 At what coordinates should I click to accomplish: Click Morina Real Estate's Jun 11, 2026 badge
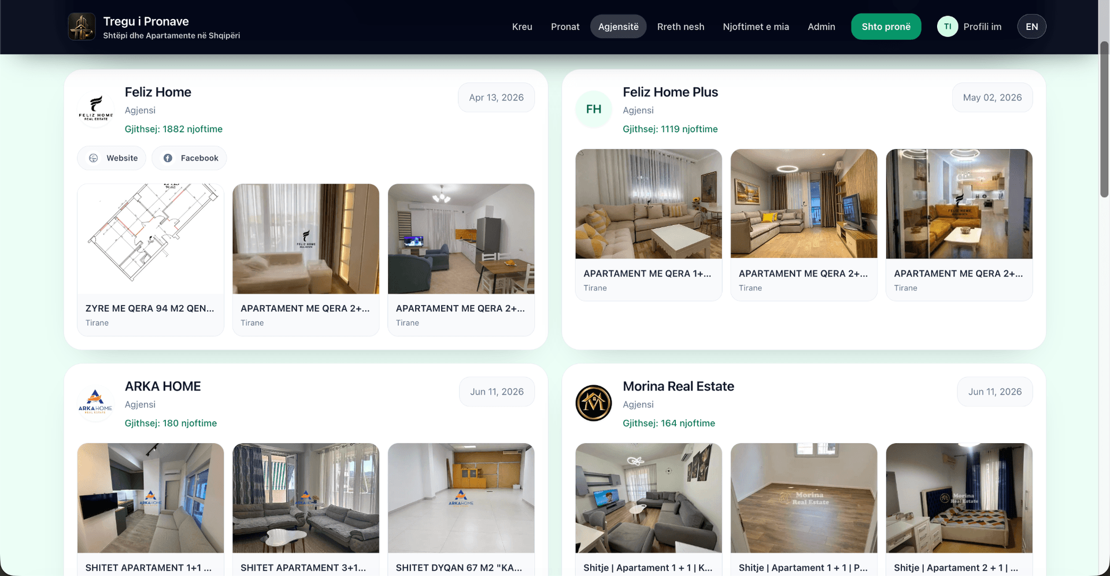point(995,392)
